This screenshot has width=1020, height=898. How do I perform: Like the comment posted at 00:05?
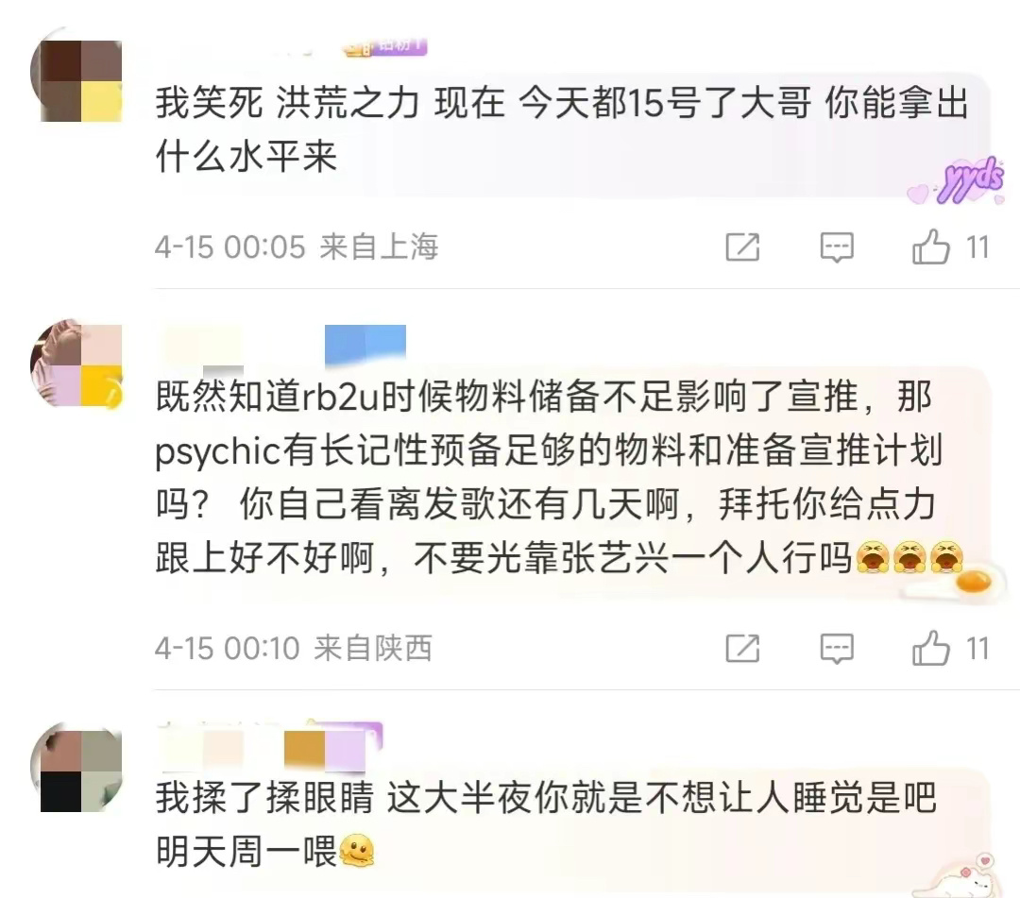931,246
